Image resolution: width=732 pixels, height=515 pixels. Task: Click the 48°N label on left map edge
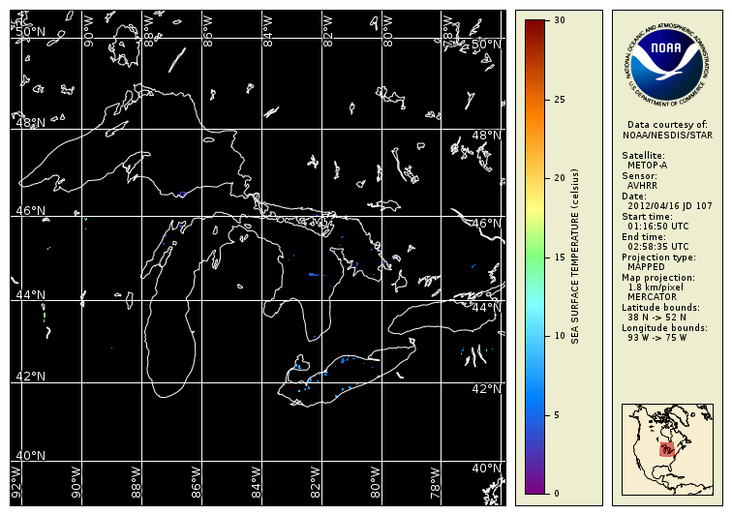point(30,123)
